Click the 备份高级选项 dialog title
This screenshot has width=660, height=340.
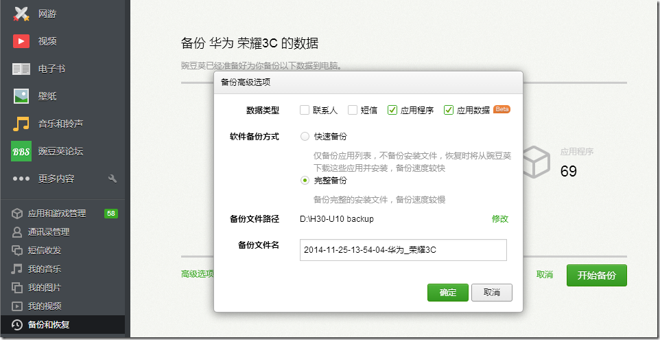(246, 82)
